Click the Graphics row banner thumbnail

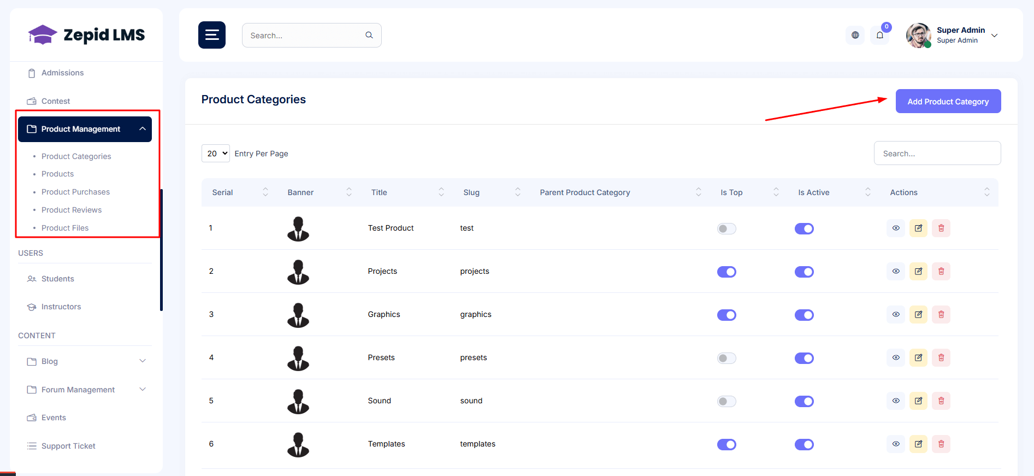click(298, 315)
